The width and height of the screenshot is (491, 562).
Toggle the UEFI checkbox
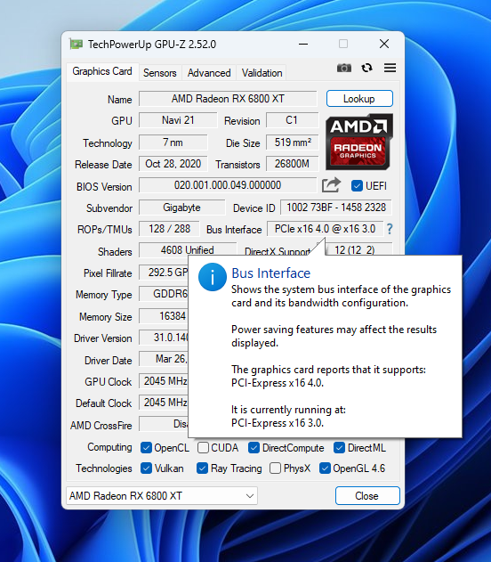(x=357, y=185)
